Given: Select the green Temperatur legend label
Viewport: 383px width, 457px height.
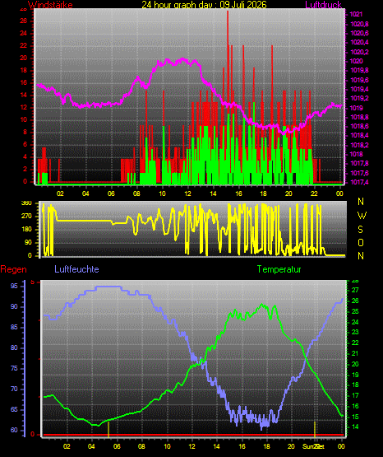Looking at the screenshot, I should (x=279, y=269).
